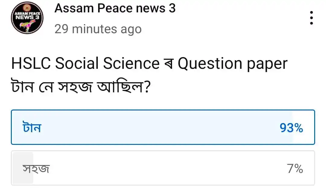This screenshot has width=326, height=188.
Task: Tap the 'HSLC Social Science' question line
Action: pyautogui.click(x=149, y=64)
